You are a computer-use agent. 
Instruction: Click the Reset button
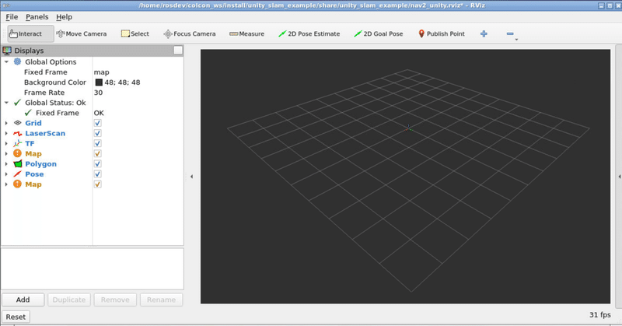[16, 317]
